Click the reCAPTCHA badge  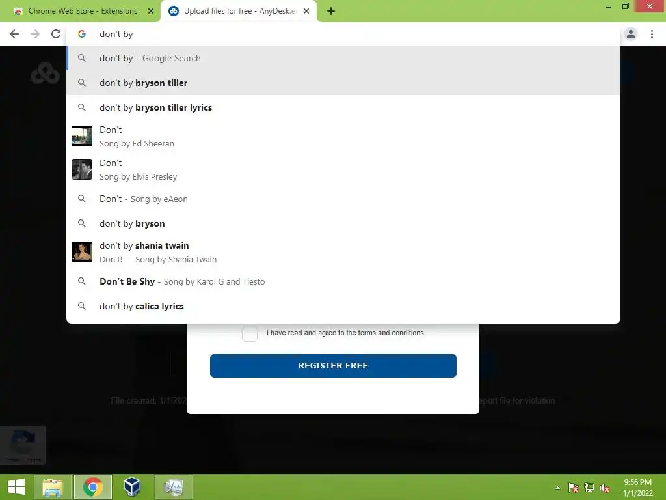[x=23, y=445]
